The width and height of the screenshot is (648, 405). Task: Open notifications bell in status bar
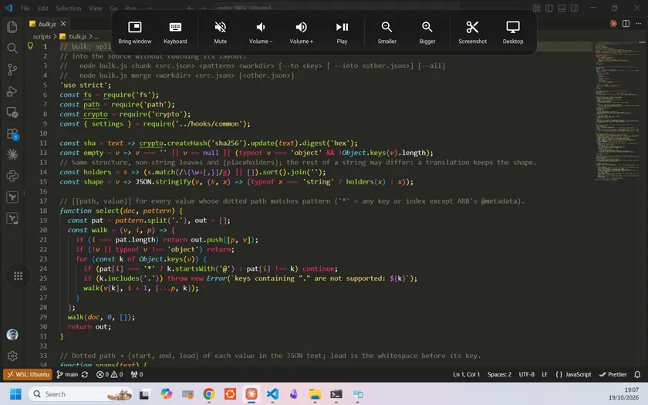coord(637,374)
